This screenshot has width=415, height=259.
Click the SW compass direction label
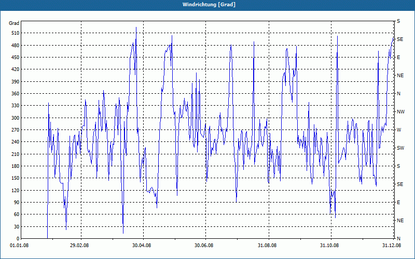click(x=400, y=148)
